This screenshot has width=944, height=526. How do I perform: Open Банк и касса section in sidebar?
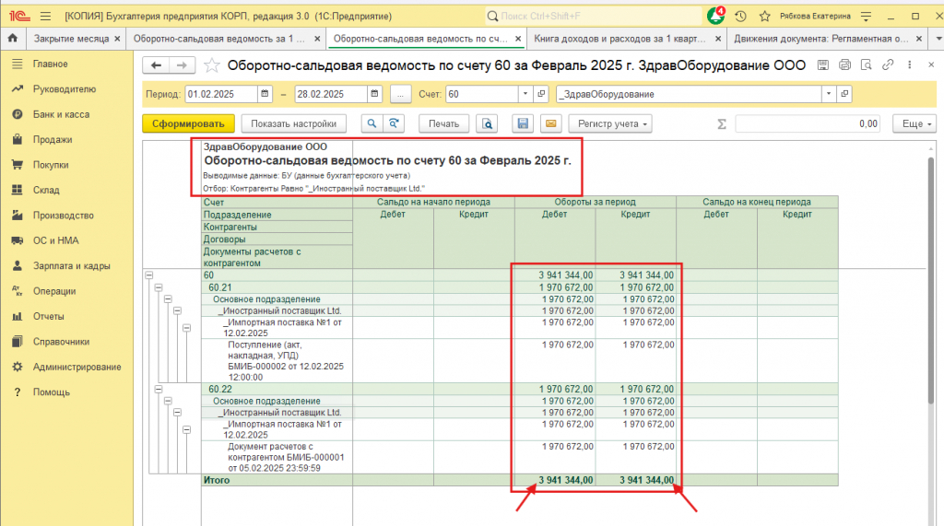click(61, 114)
